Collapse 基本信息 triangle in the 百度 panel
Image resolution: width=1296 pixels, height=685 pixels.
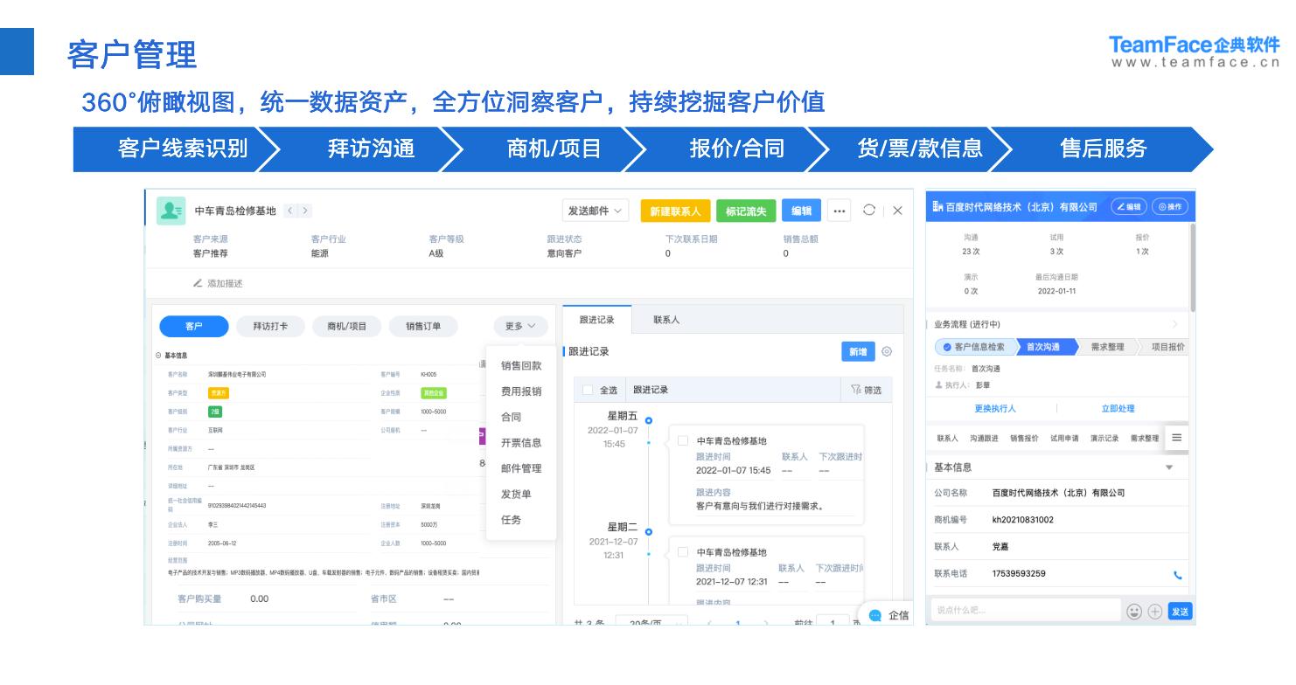[x=1170, y=467]
